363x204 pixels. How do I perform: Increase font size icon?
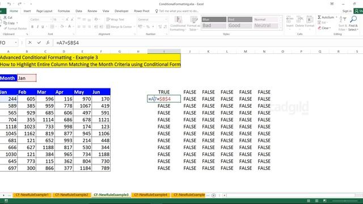pyautogui.click(x=67, y=19)
